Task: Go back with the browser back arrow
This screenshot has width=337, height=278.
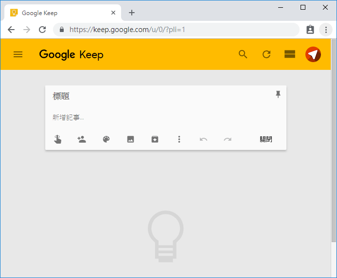Action: click(11, 30)
